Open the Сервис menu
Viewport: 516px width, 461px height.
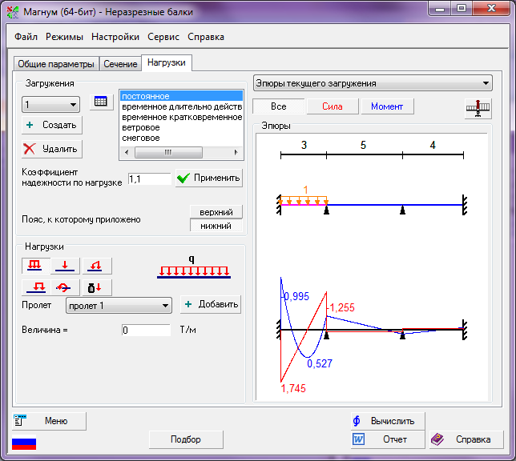coord(163,37)
